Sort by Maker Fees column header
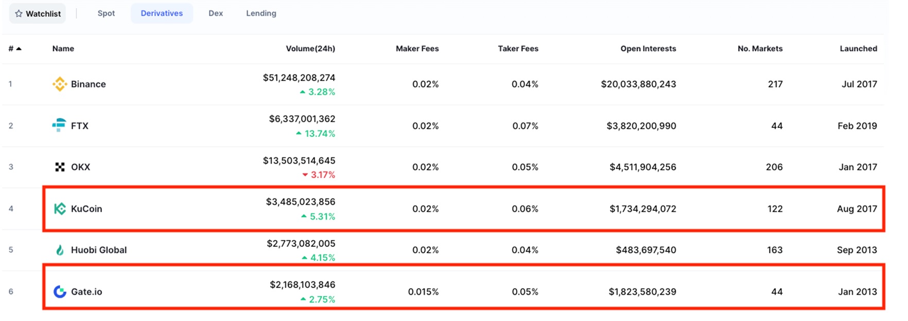The image size is (908, 321). (417, 49)
